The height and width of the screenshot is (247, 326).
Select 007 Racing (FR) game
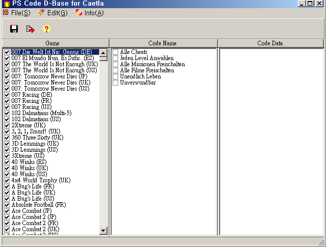(x=32, y=101)
